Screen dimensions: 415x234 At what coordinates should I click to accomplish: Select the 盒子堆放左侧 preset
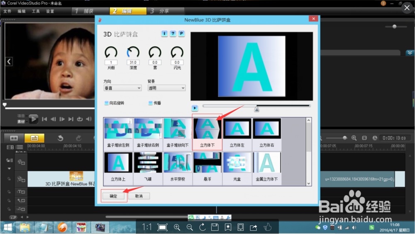(118, 133)
